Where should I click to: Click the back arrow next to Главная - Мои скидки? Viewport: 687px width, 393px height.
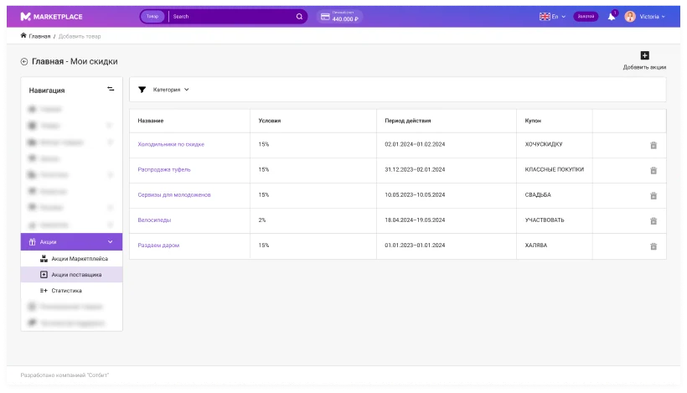24,62
